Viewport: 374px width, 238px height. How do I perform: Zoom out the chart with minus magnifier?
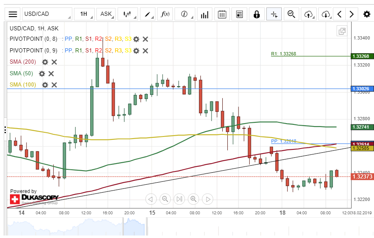pyautogui.click(x=165, y=199)
